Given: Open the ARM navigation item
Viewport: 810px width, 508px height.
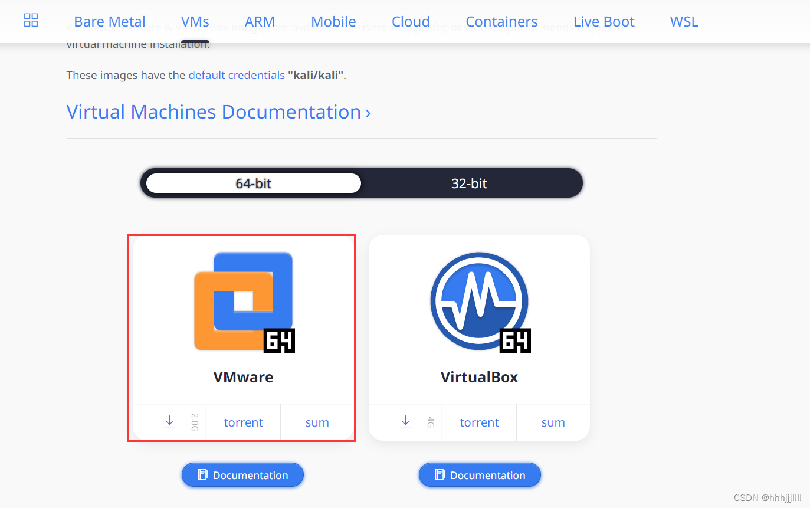Looking at the screenshot, I should tap(260, 22).
